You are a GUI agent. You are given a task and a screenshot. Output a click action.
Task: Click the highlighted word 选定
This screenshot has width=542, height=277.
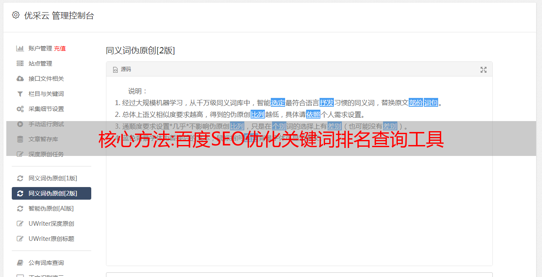coord(278,103)
